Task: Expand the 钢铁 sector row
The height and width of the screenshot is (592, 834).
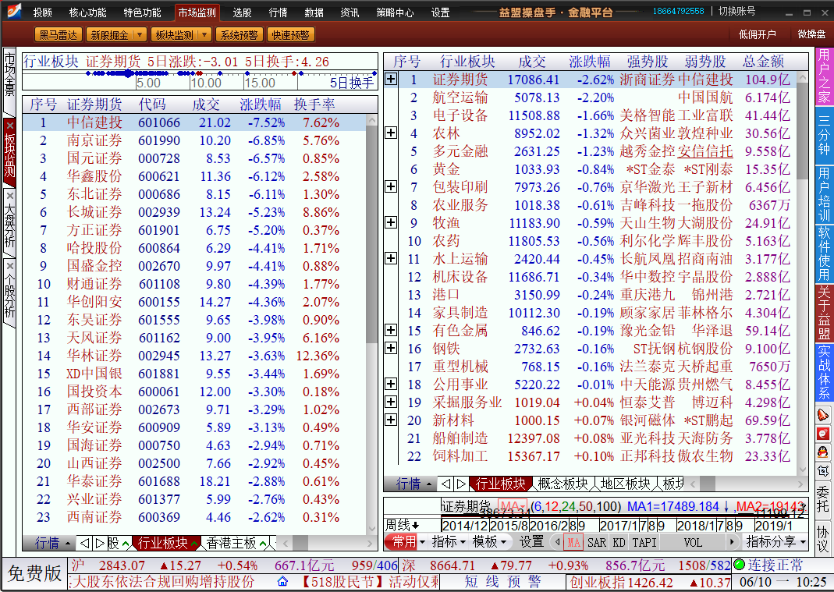Action: [391, 348]
